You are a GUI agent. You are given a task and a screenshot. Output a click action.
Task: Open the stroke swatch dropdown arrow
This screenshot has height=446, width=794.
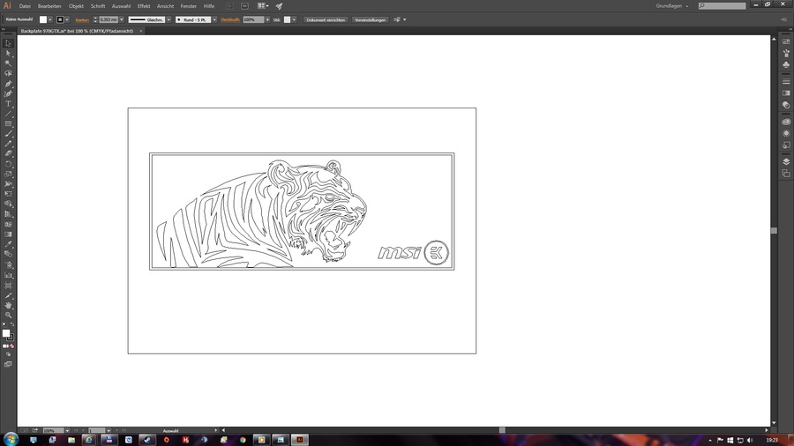(x=67, y=19)
